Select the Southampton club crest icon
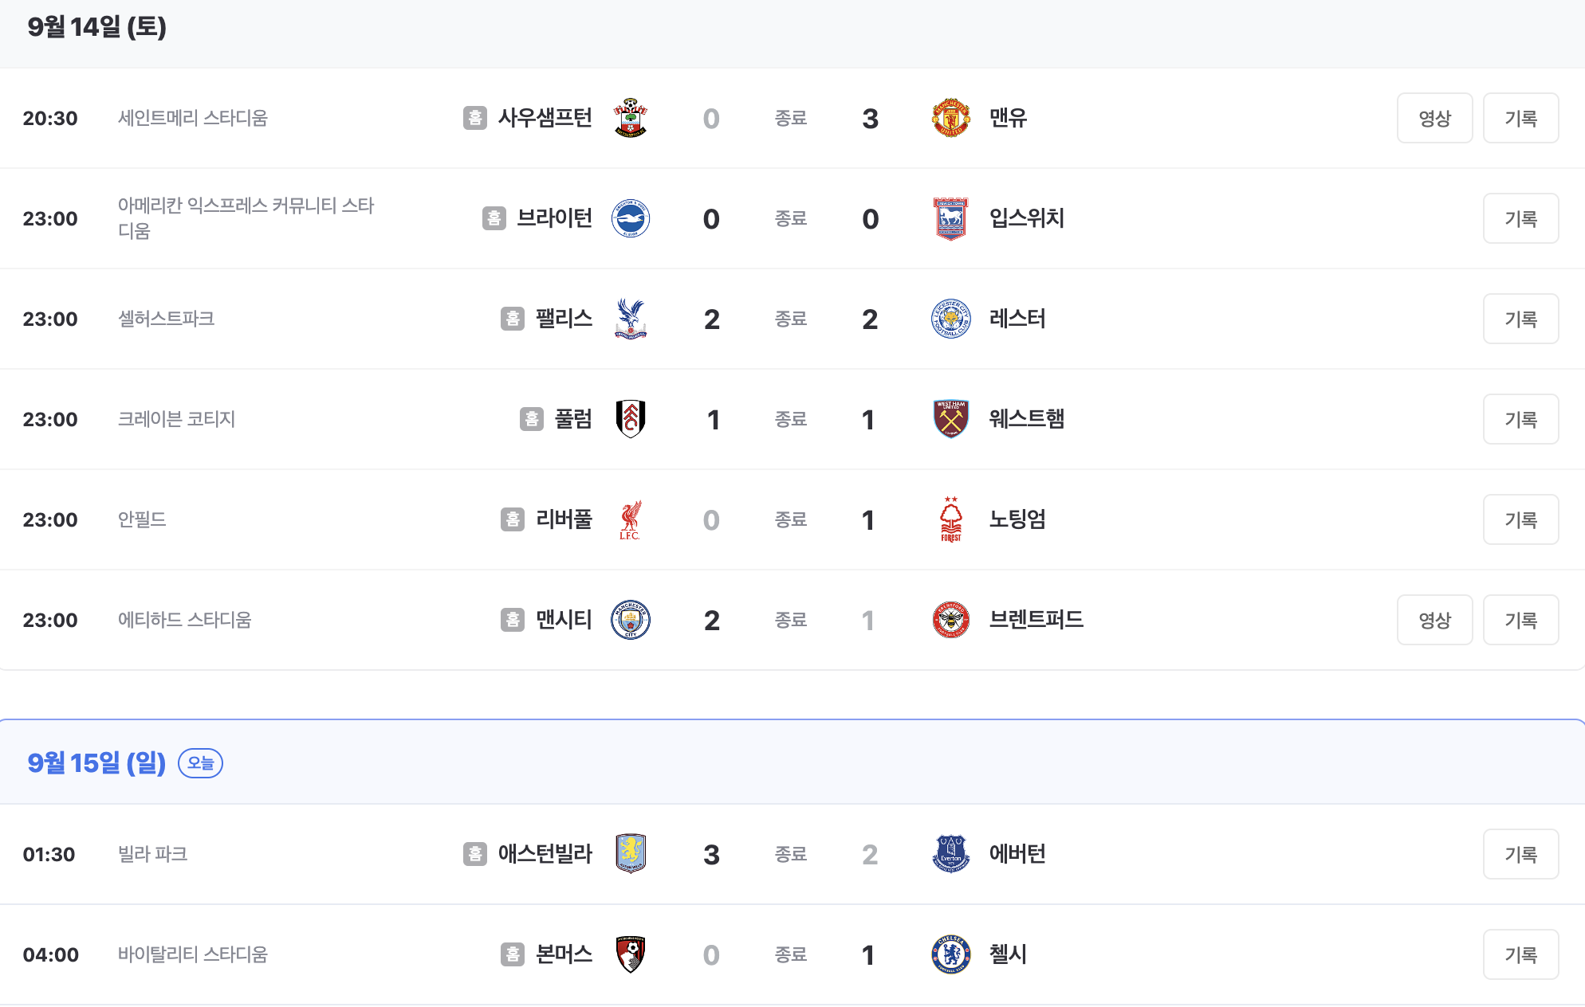Screen dimensions: 1585x1007 coord(631,118)
